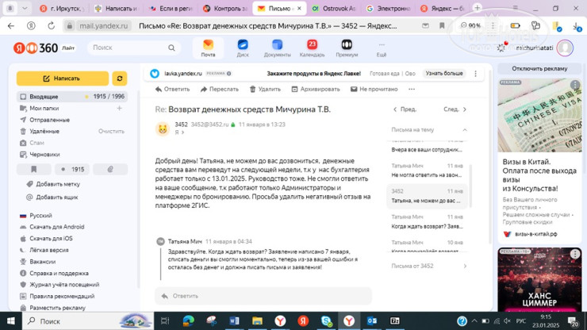Click the Удалить trash icon in toolbar
587x330 pixels.
pos(265,90)
